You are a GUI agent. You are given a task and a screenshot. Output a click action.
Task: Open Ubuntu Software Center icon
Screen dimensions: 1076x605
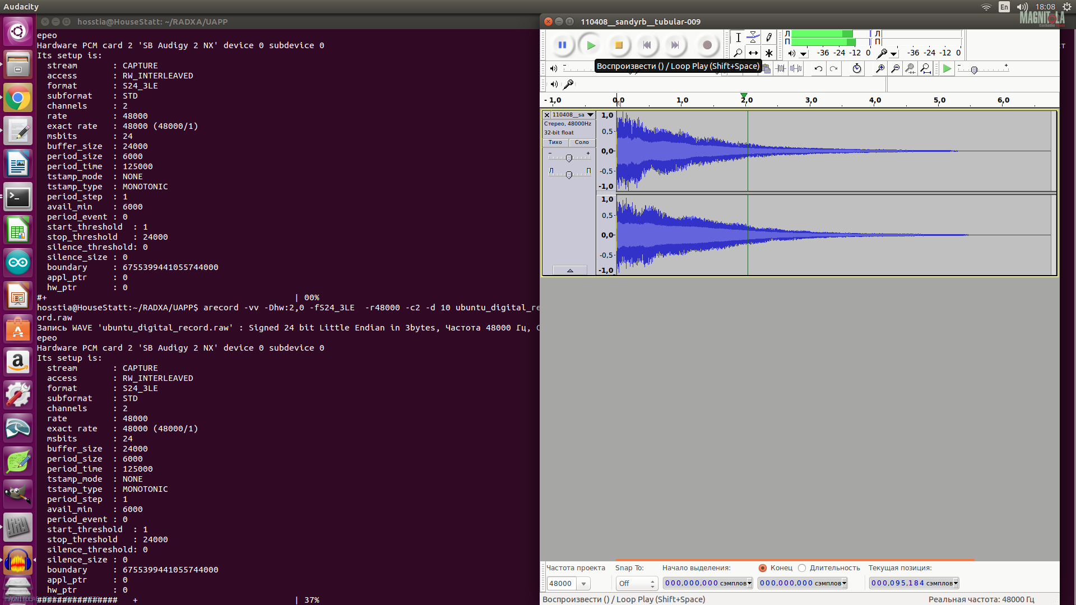tap(18, 329)
